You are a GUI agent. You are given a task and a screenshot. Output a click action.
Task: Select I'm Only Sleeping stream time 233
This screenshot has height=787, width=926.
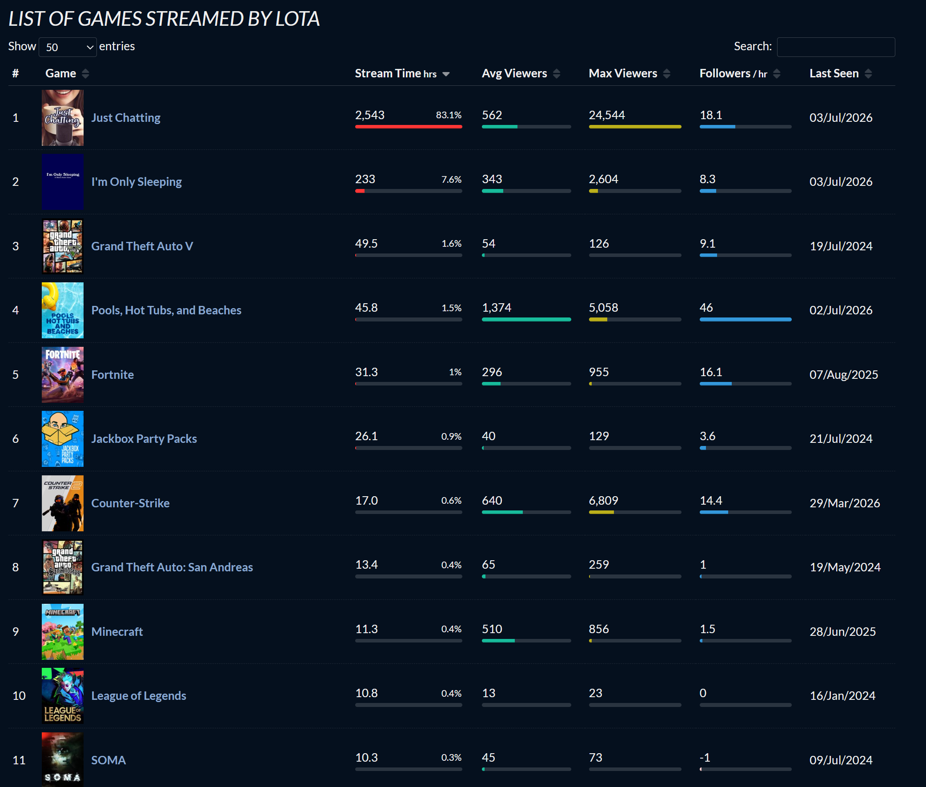point(365,179)
